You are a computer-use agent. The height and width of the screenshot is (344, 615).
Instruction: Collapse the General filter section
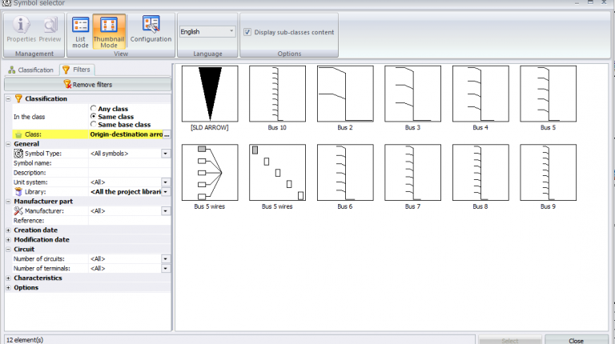click(8, 144)
